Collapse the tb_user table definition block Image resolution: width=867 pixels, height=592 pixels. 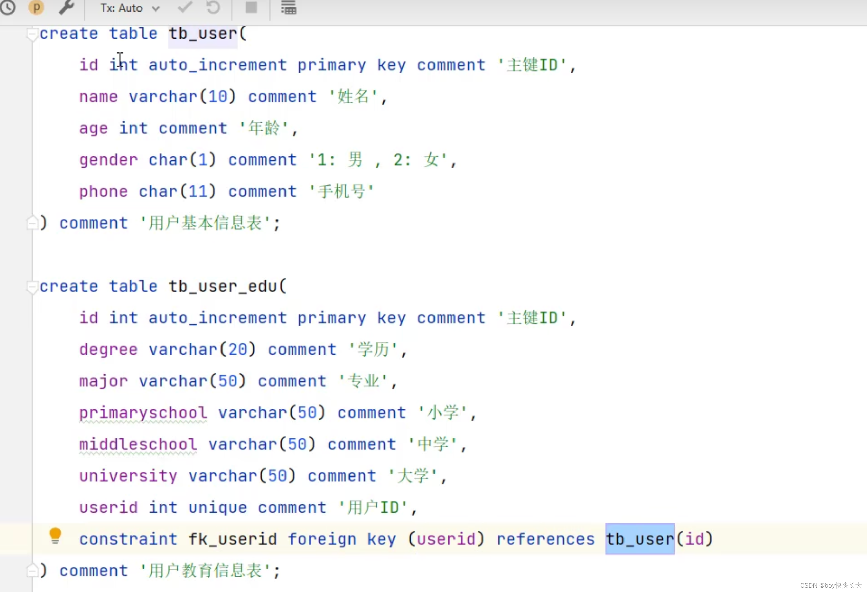tap(31, 33)
